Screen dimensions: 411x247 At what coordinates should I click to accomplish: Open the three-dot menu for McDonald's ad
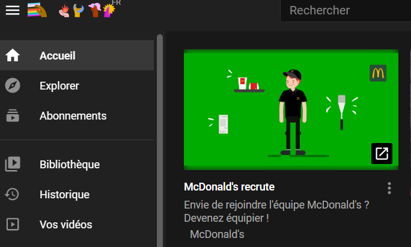389,188
